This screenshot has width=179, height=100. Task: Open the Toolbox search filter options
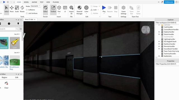click(21, 29)
